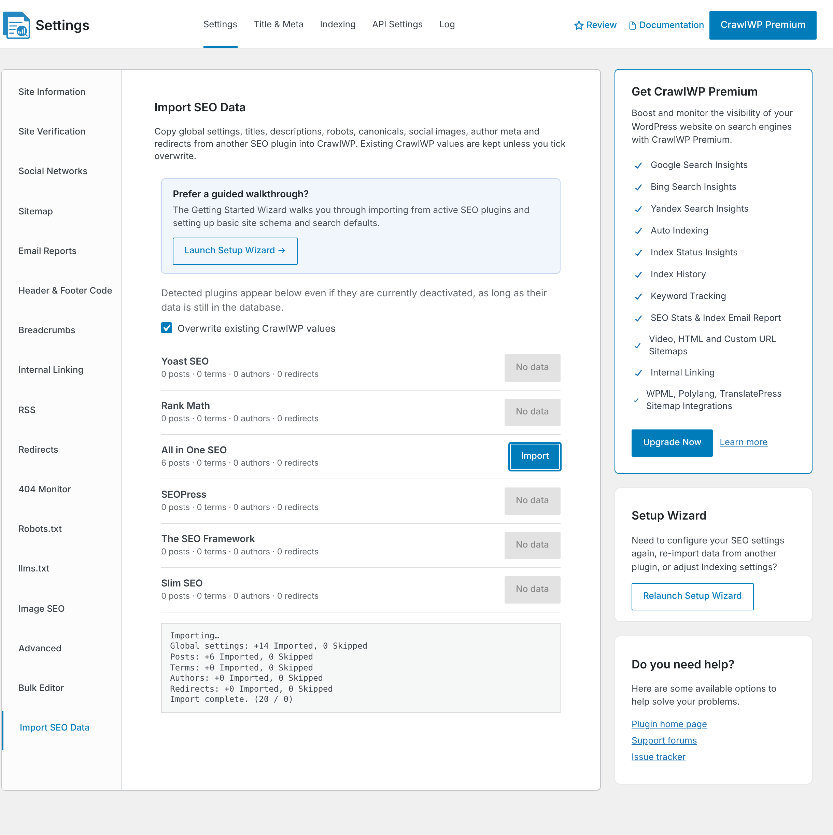Click the Documentation link text
This screenshot has width=833, height=835.
(x=671, y=25)
